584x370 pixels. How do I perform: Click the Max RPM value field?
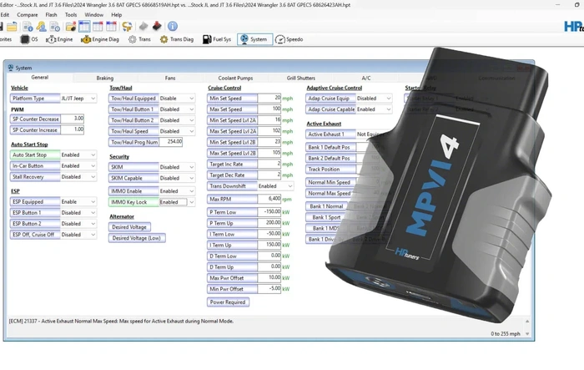tap(269, 199)
